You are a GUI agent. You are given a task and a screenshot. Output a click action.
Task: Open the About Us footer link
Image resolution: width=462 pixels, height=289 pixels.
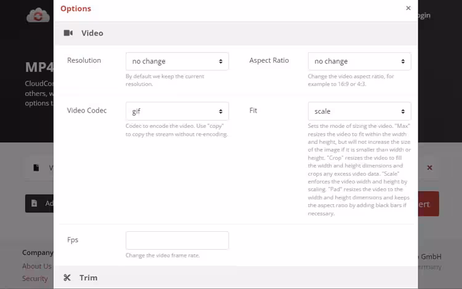(37, 266)
